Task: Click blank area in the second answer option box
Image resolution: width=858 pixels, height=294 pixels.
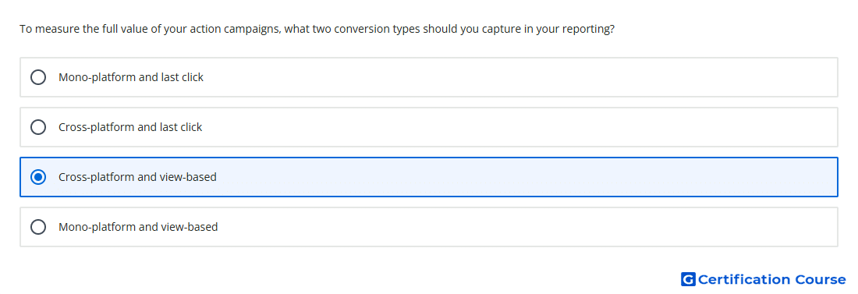Action: [x=519, y=127]
